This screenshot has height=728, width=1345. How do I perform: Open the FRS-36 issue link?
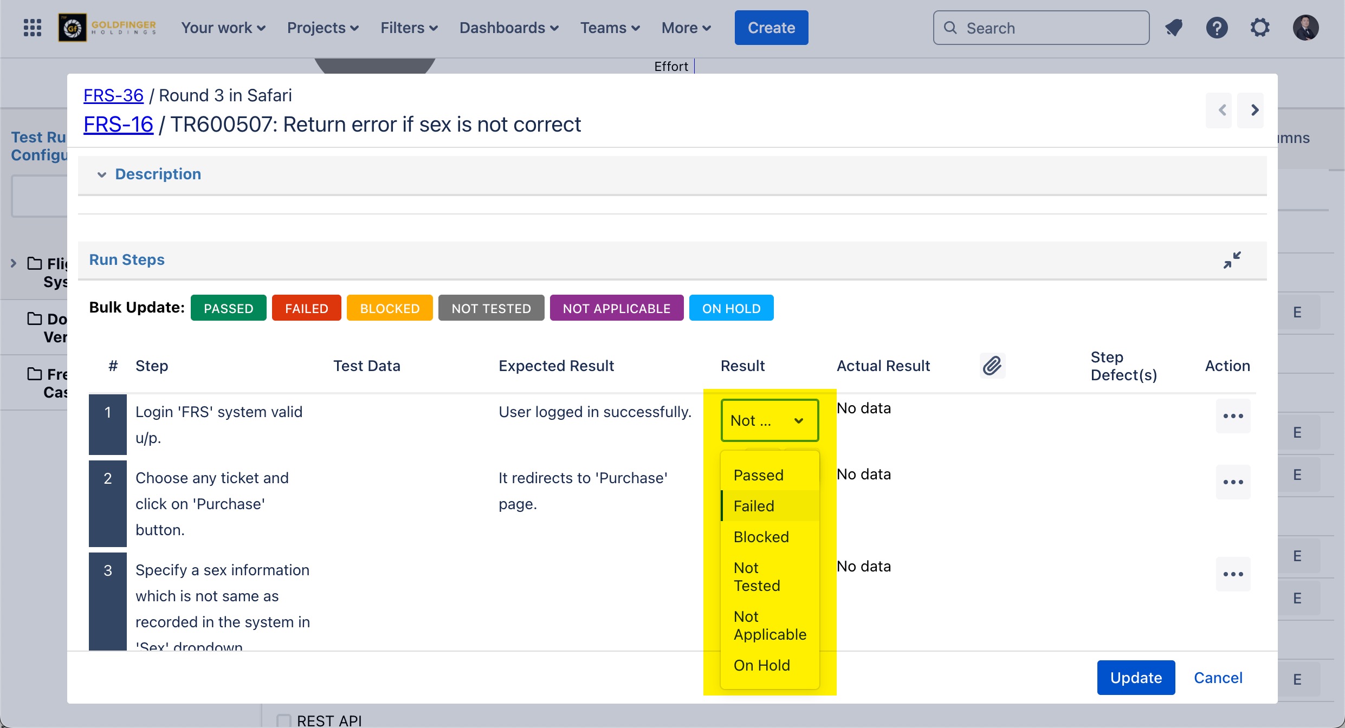coord(113,95)
